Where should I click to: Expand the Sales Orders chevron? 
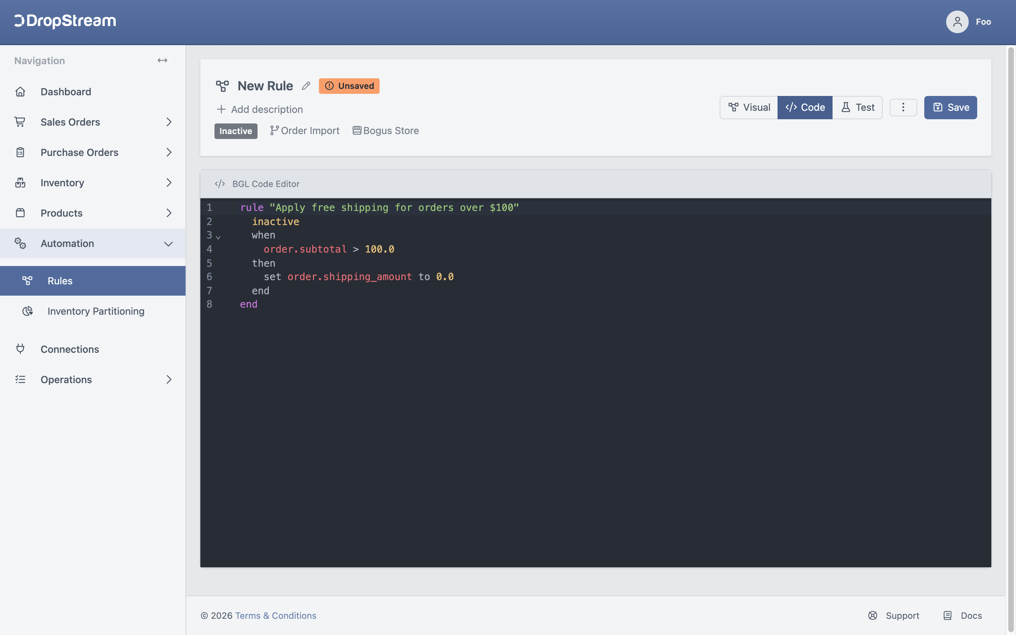pyautogui.click(x=169, y=122)
